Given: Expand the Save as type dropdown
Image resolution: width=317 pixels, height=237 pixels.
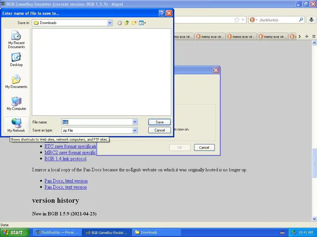Looking at the screenshot, I should tap(135, 131).
